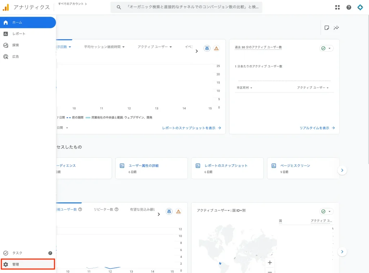
Task: Open 管理 settings in sidebar
Action: [x=28, y=264]
